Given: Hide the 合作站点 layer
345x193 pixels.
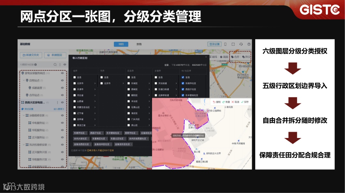Looking at the screenshot, I should tap(62, 95).
